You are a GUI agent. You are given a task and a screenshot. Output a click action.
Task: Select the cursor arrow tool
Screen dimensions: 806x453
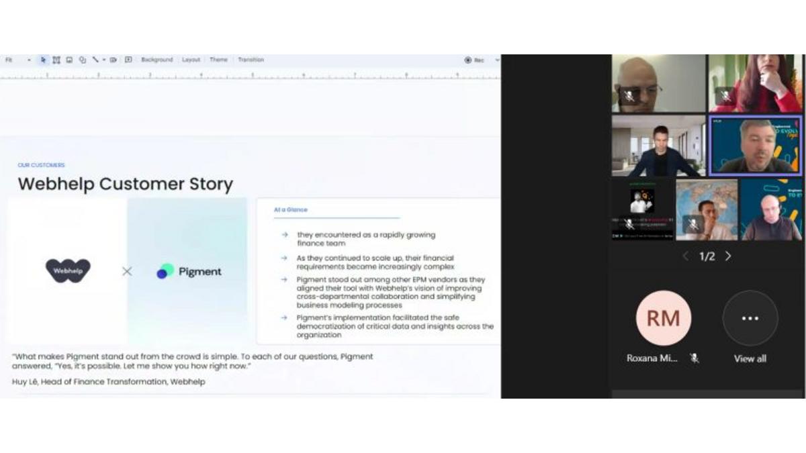tap(44, 60)
